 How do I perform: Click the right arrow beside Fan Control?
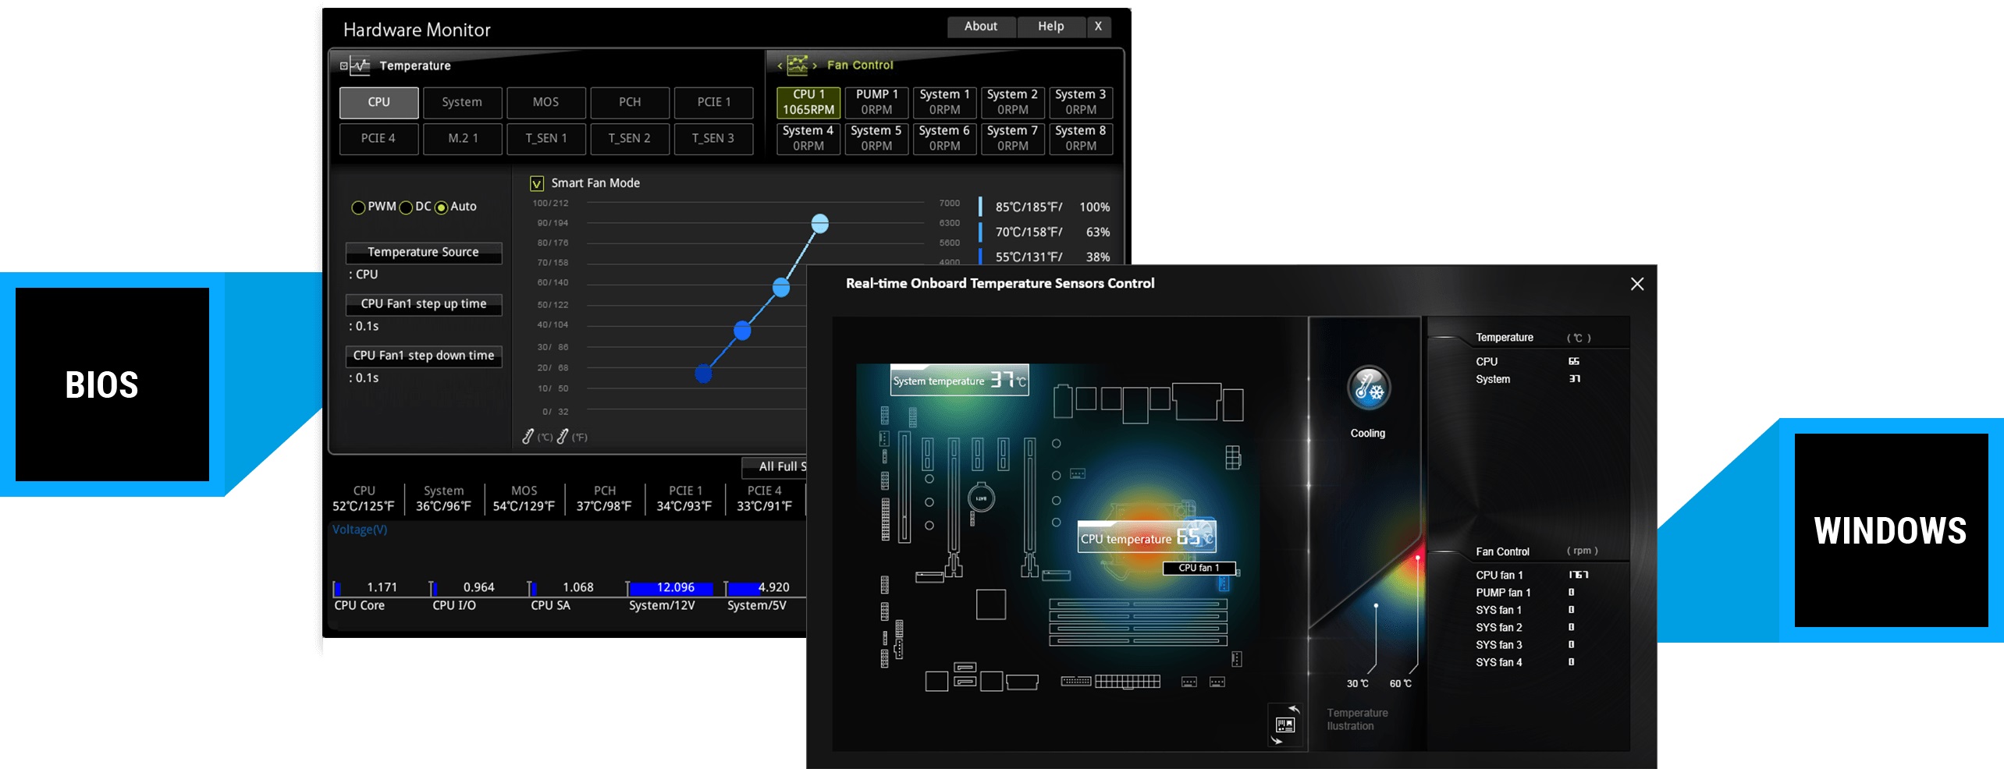coord(815,66)
